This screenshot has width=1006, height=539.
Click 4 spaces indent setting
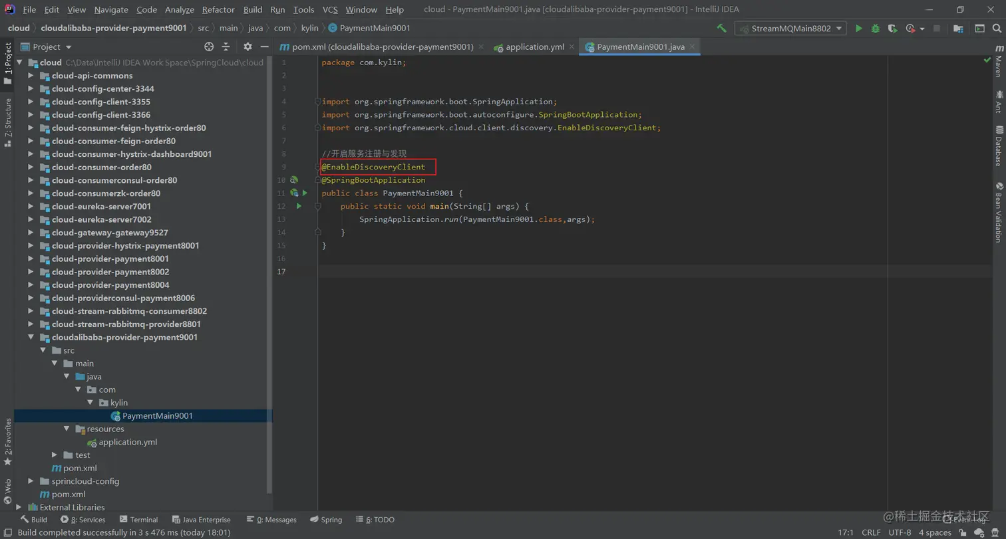point(935,532)
